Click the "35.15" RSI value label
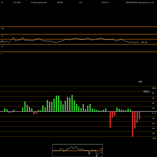The height and width of the screenshot is (157, 157). point(144,42)
